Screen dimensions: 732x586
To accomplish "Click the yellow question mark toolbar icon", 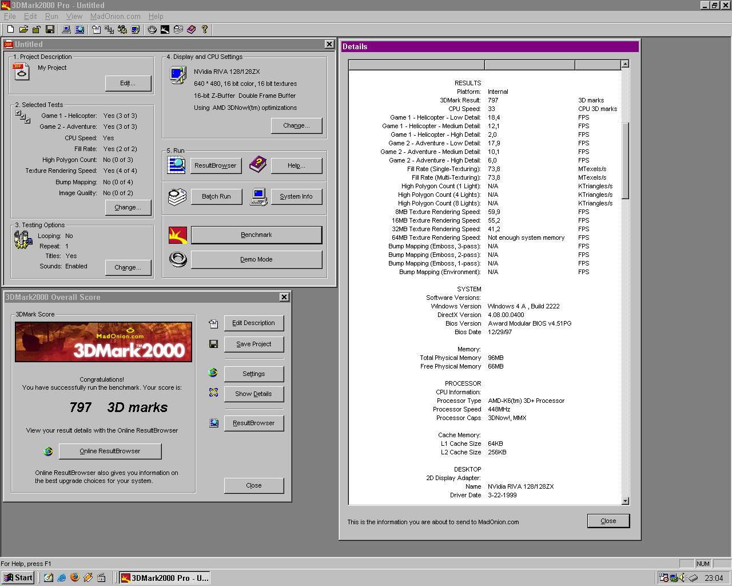I will point(205,29).
